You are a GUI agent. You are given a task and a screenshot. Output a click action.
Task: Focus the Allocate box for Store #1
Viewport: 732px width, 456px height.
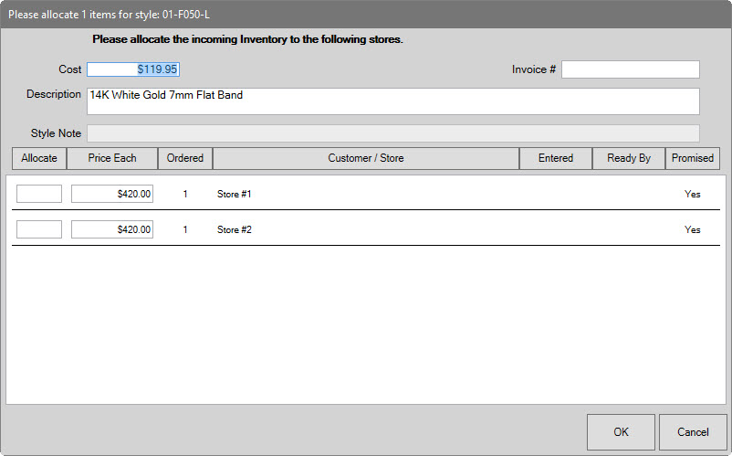tap(39, 194)
